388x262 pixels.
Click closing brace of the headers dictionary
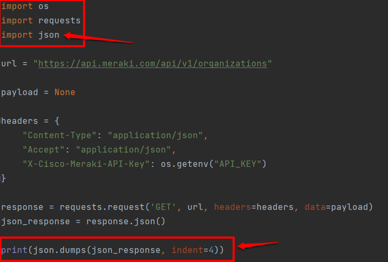coord(4,178)
